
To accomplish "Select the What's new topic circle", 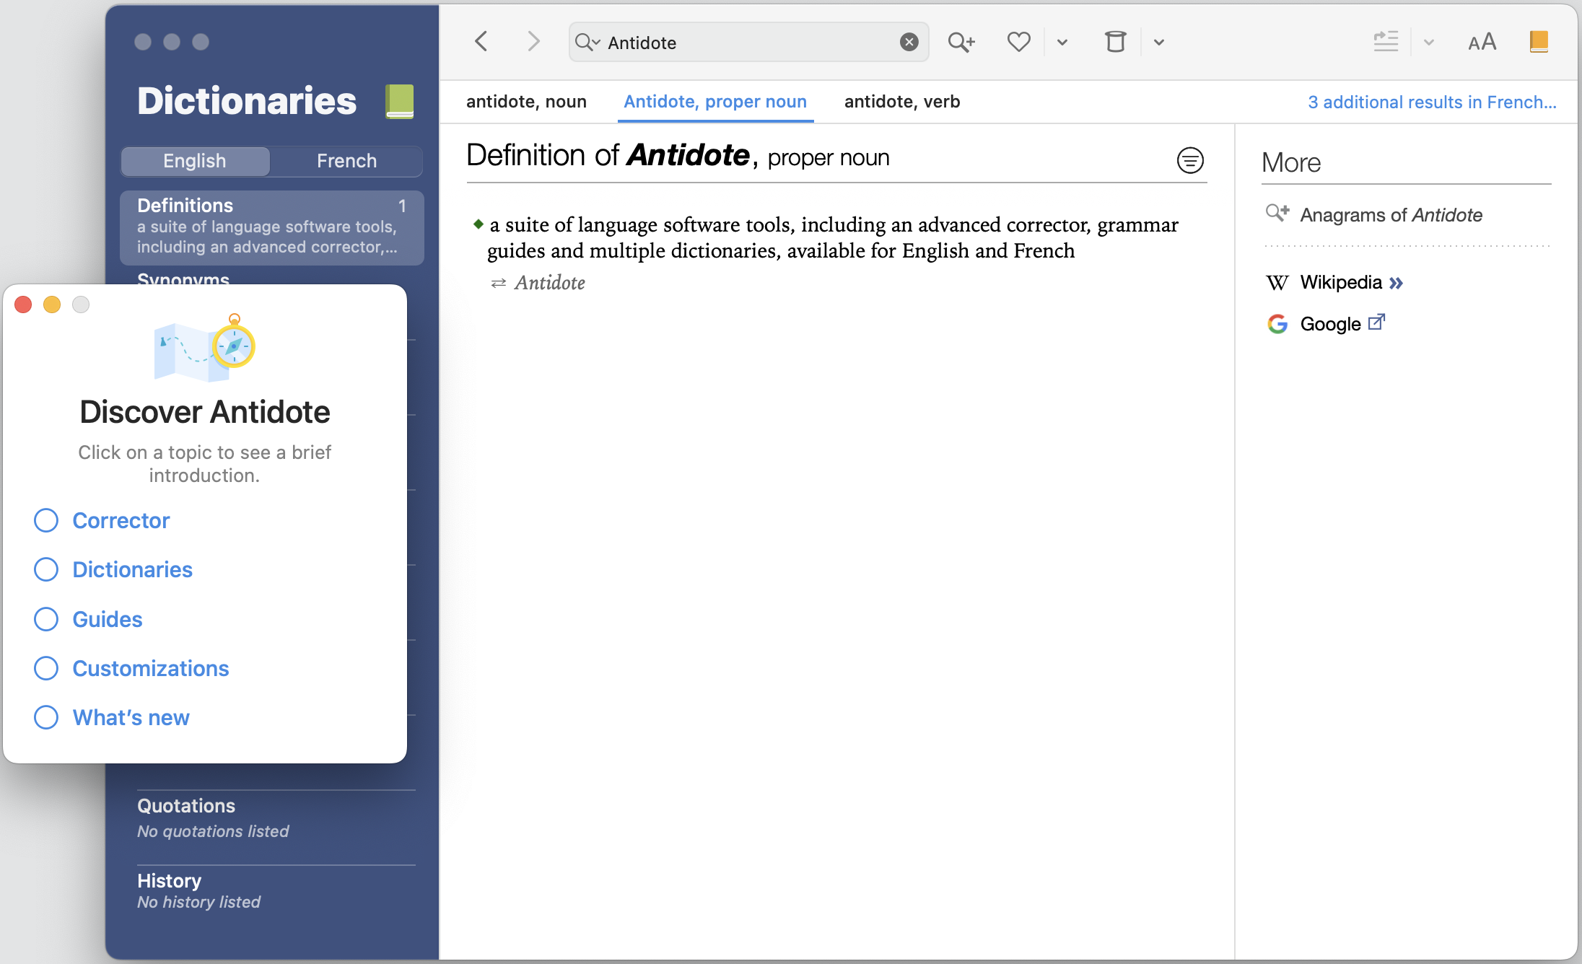I will [x=46, y=717].
